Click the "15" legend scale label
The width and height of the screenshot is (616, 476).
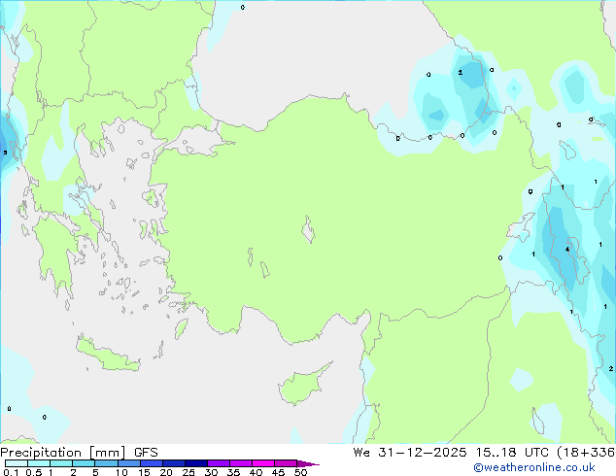pos(144,472)
